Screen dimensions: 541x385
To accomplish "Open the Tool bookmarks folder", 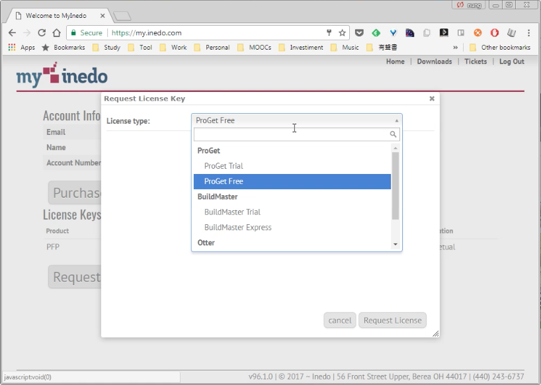I will point(140,47).
